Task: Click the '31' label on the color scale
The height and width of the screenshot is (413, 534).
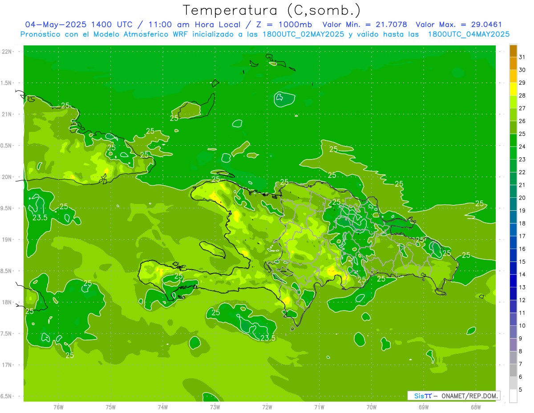Action: pyautogui.click(x=522, y=57)
